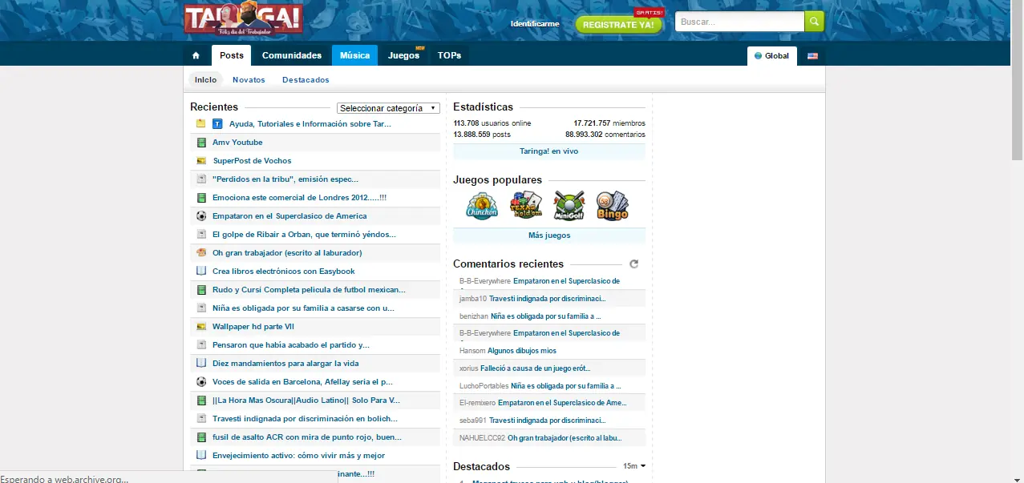
Task: Open the post El golpe de Ribair a Orban
Action: [x=304, y=235]
